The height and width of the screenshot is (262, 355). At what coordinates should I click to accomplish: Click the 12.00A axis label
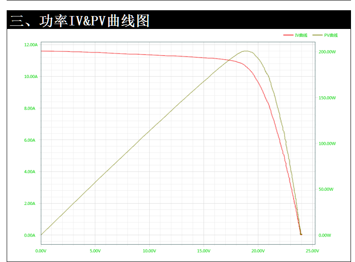click(31, 45)
